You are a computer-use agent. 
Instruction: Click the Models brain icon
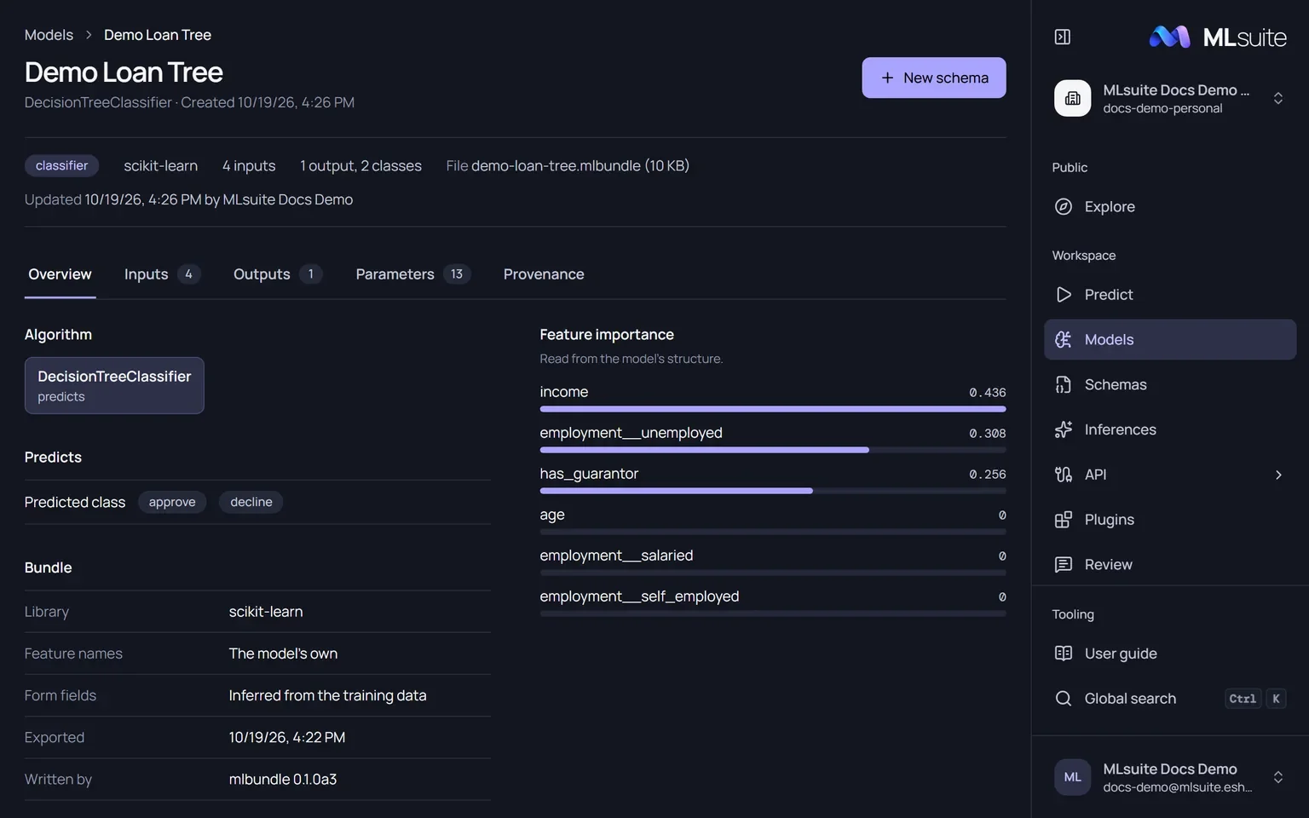(x=1064, y=339)
